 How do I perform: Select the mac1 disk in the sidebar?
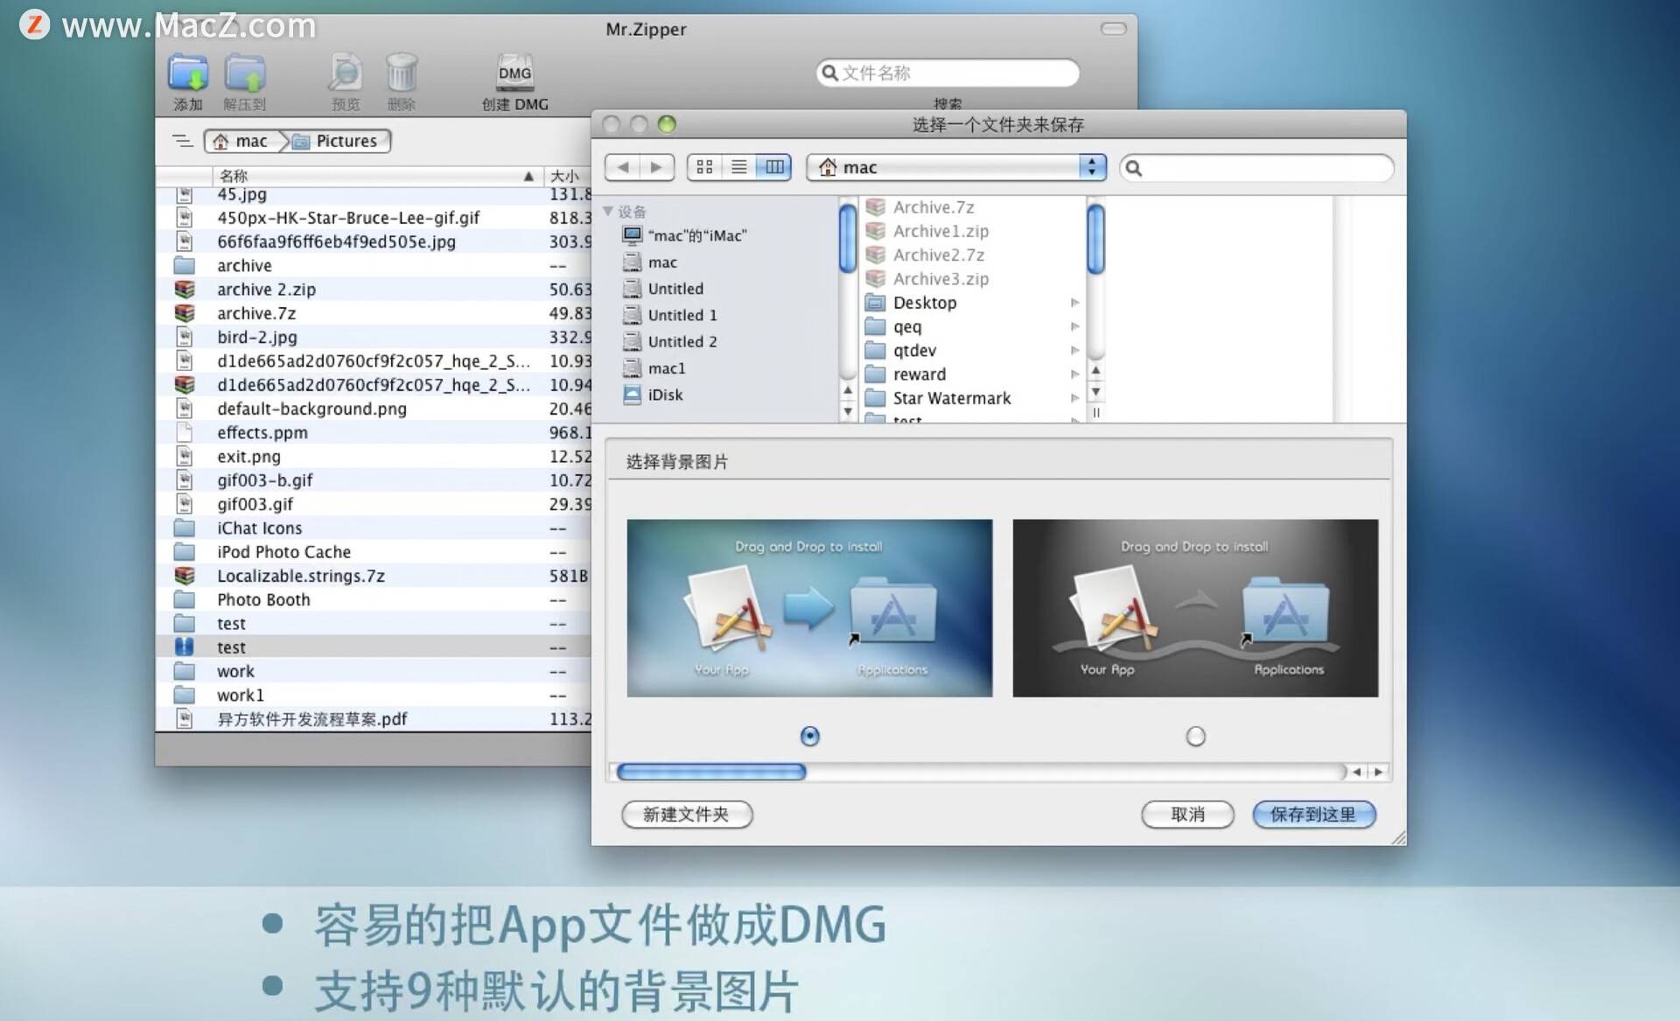pos(654,368)
